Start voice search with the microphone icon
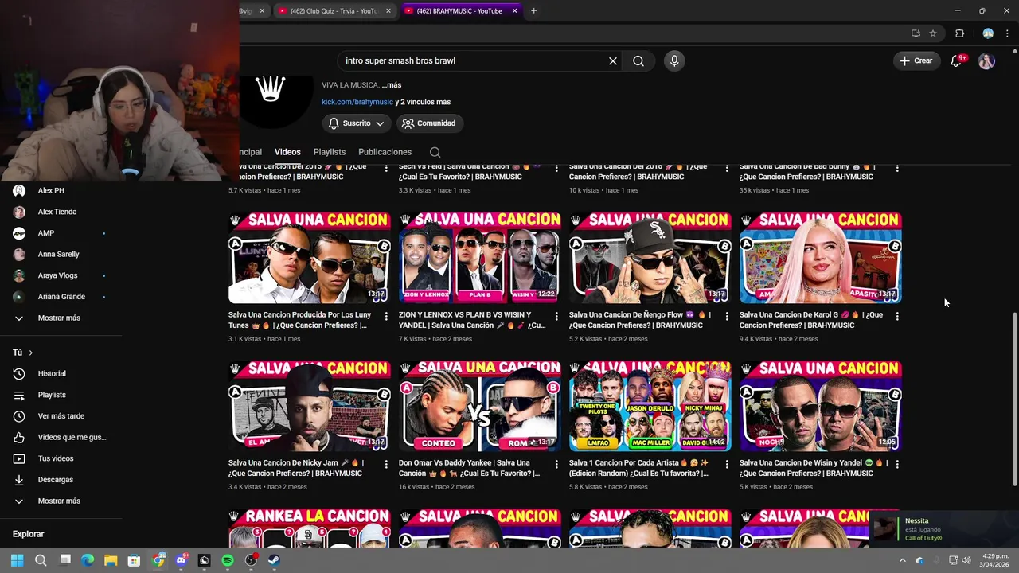The height and width of the screenshot is (573, 1019). tap(674, 60)
